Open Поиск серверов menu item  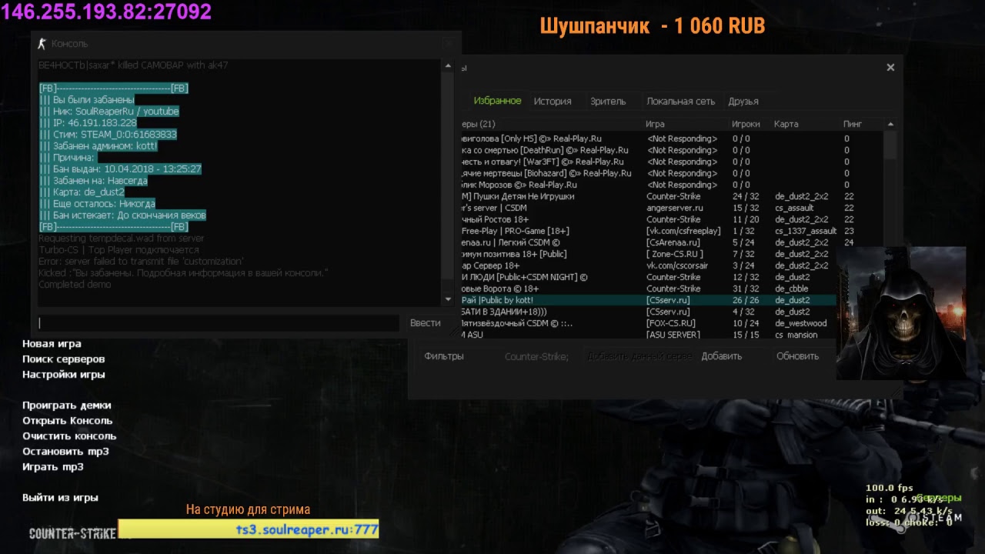(63, 359)
